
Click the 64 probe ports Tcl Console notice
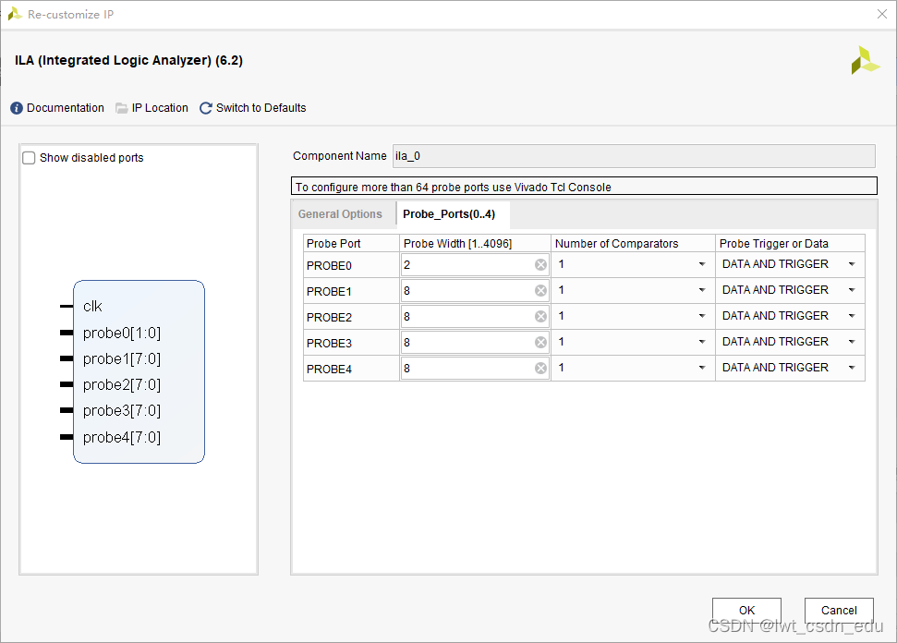pos(584,186)
